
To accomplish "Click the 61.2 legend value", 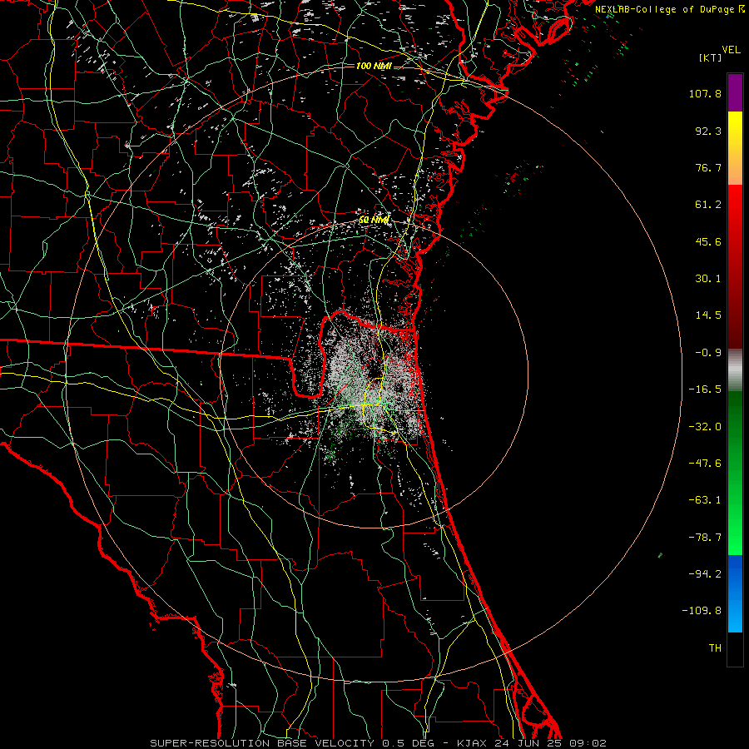I will (x=708, y=205).
